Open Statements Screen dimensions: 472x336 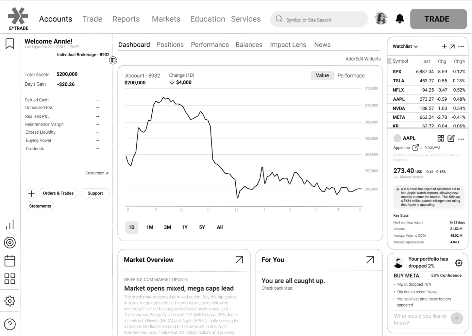40,206
